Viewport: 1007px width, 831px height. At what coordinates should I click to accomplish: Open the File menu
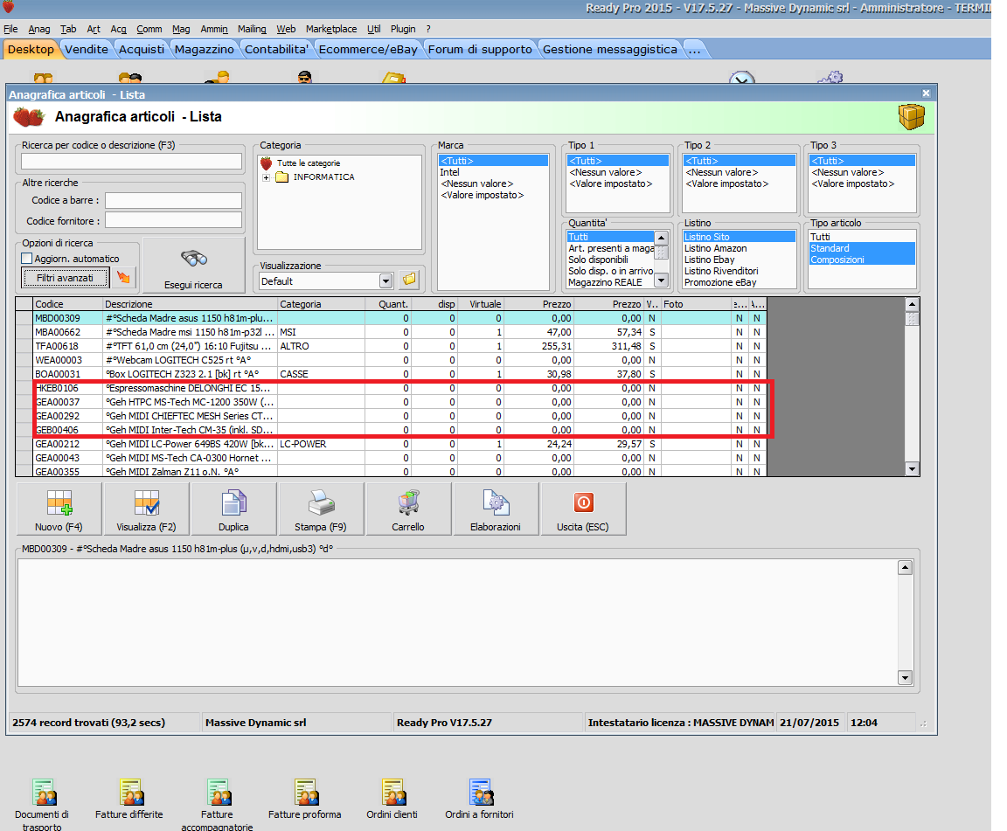click(x=10, y=29)
